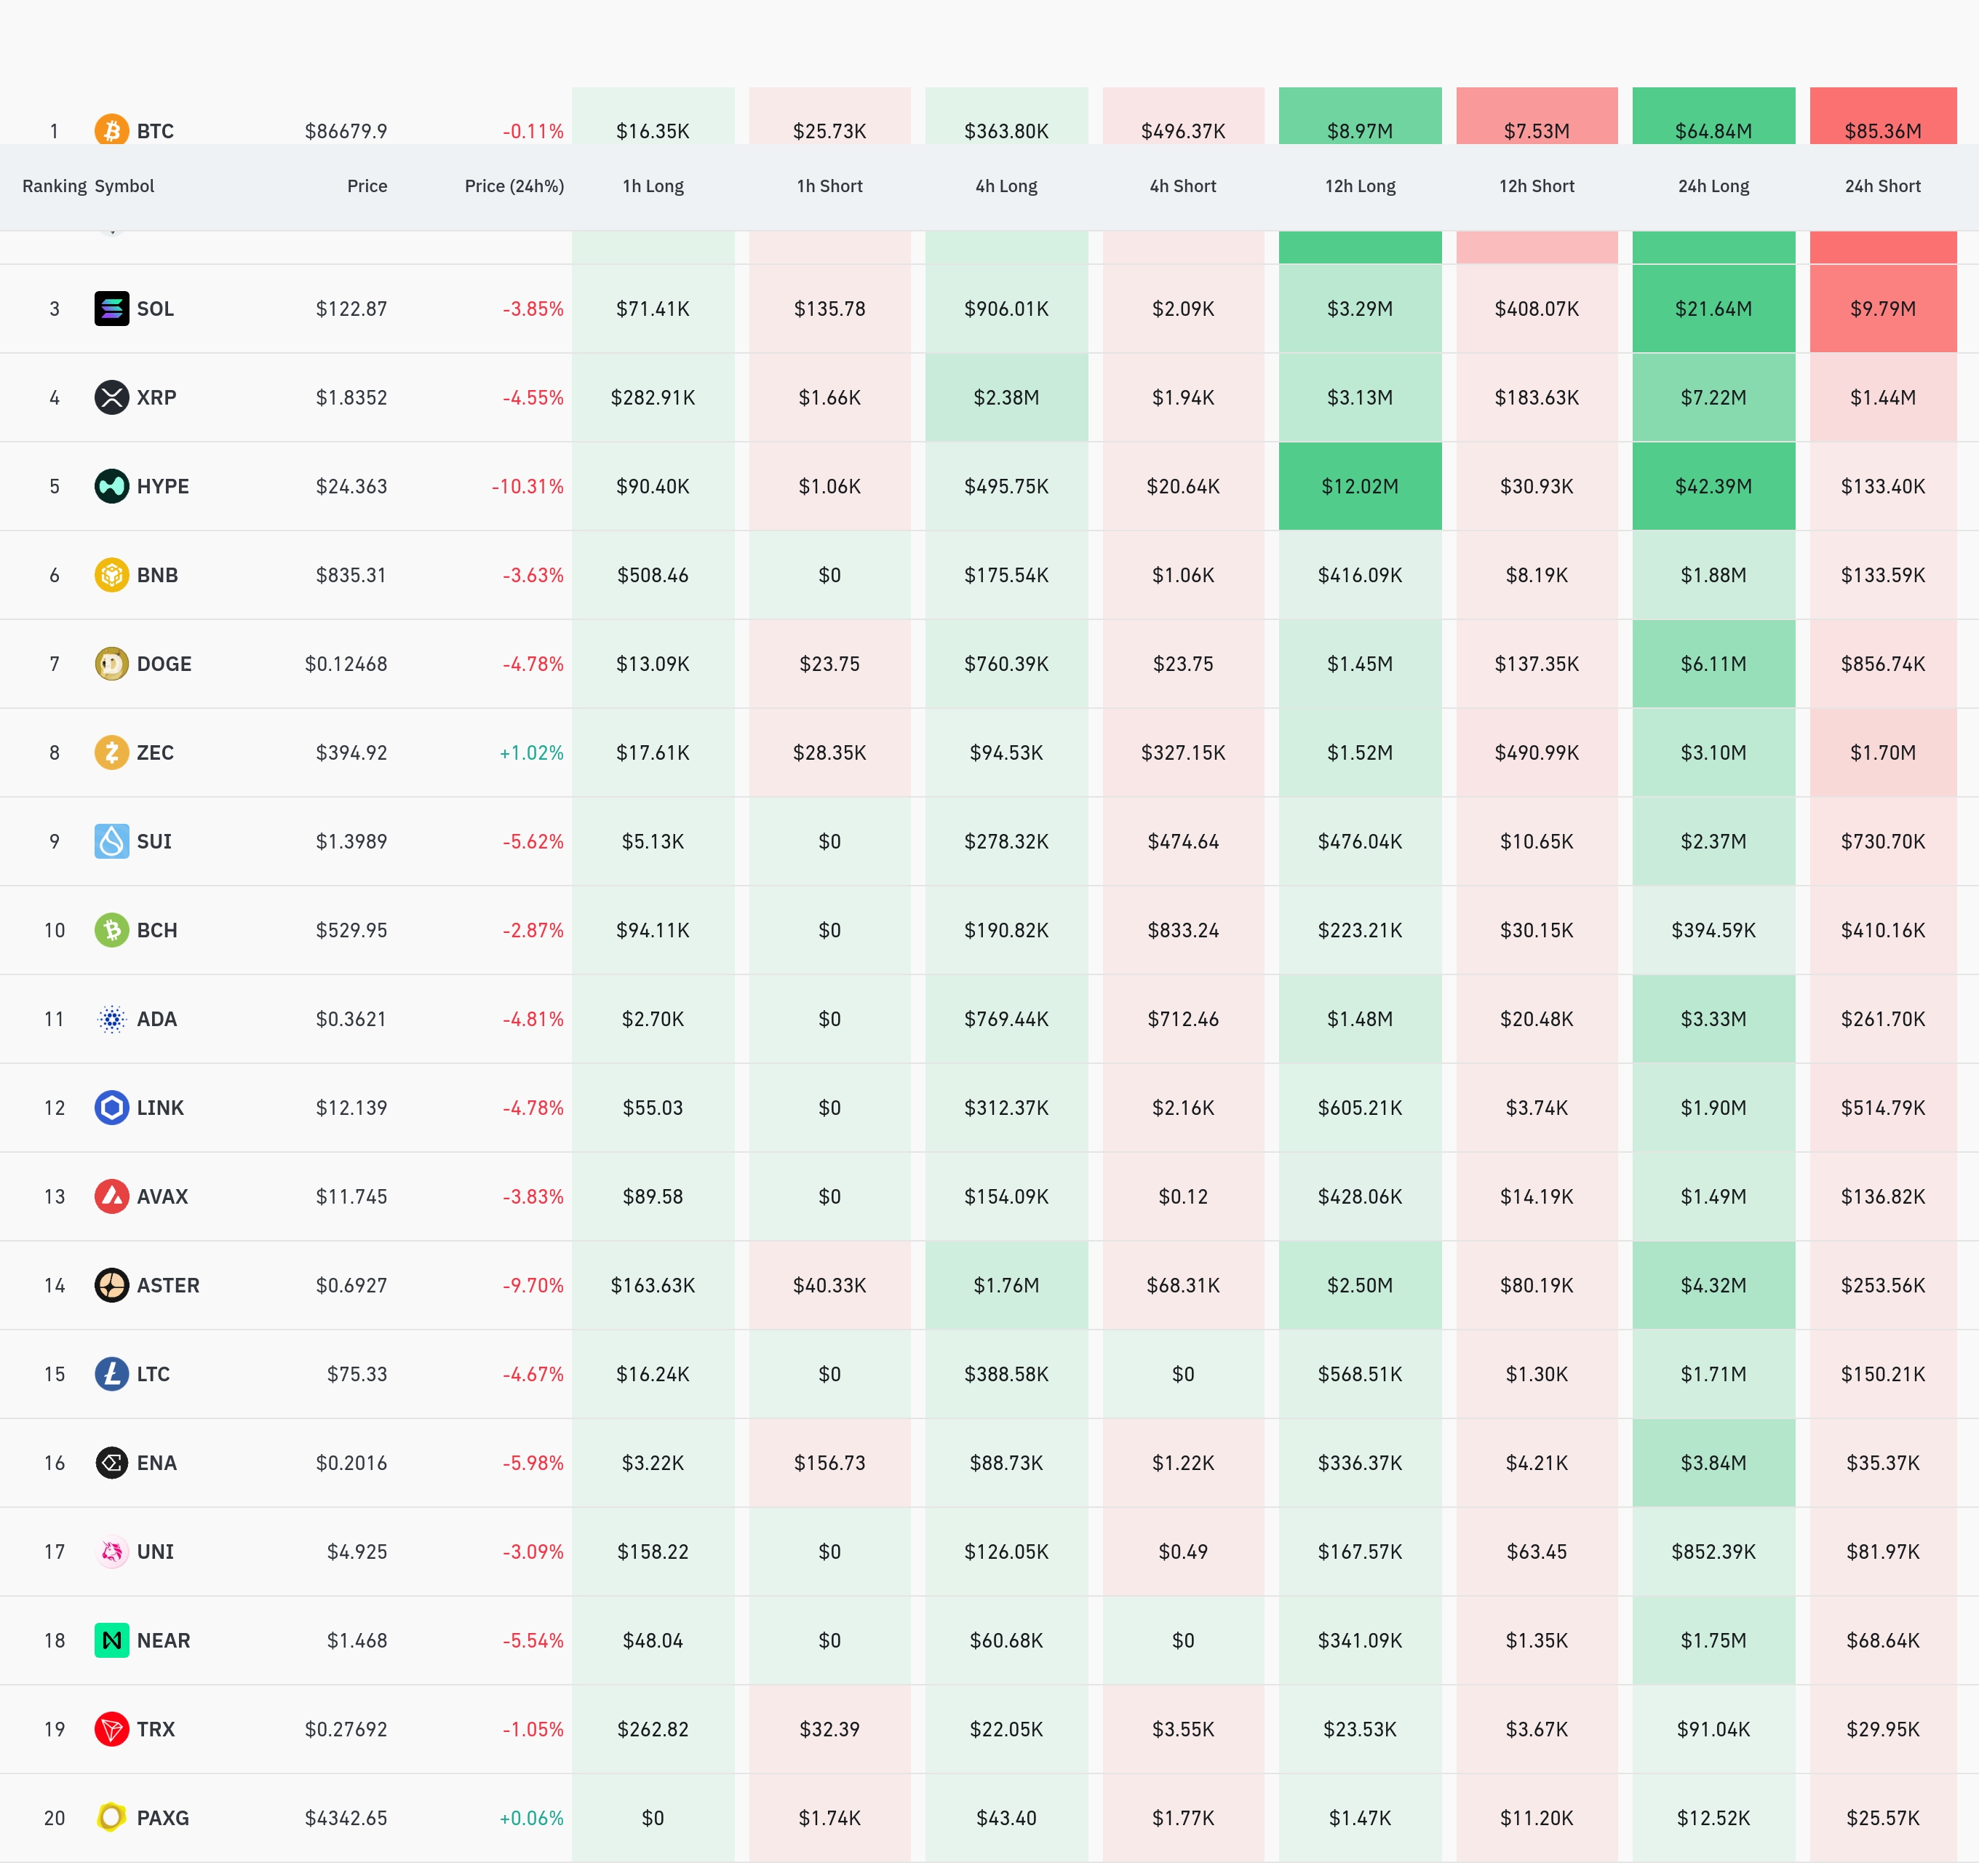Click the Chainlink (LINK) coin icon
The width and height of the screenshot is (1979, 1863).
coord(111,1107)
